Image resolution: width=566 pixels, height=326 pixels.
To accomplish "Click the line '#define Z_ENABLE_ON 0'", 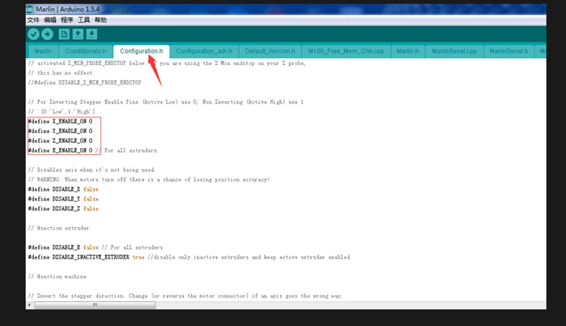I will (x=60, y=141).
